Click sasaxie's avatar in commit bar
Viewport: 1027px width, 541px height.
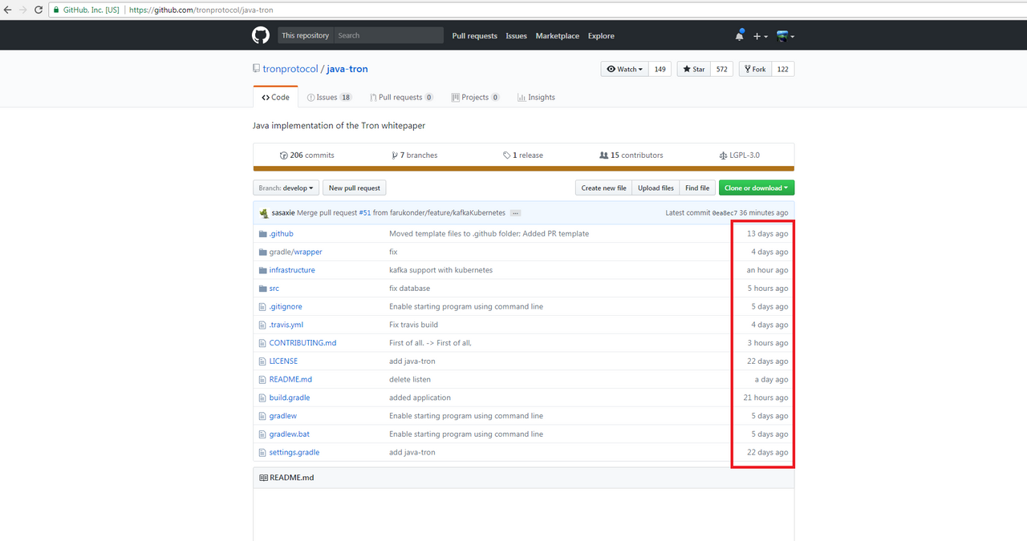point(264,212)
